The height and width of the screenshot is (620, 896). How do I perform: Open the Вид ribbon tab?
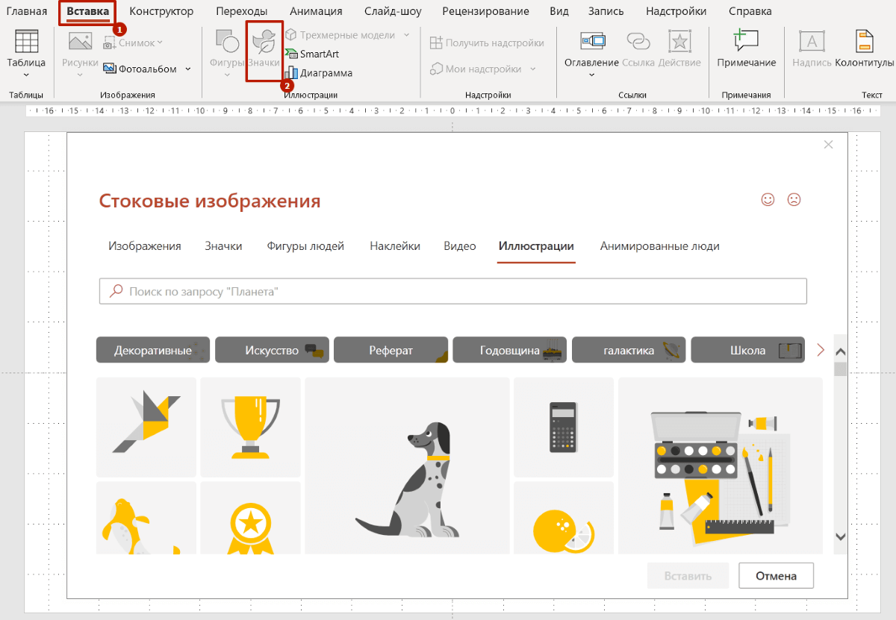(559, 11)
